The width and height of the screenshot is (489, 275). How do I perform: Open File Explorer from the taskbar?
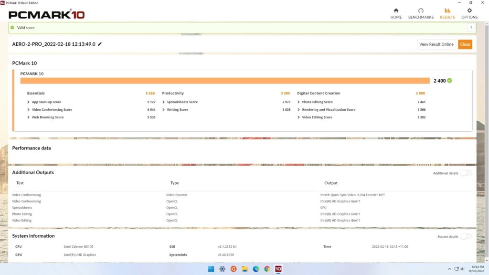tap(244, 269)
